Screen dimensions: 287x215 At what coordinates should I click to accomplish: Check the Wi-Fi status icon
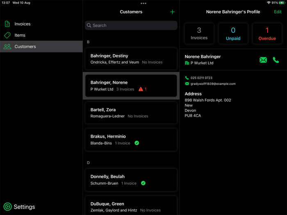click(269, 3)
